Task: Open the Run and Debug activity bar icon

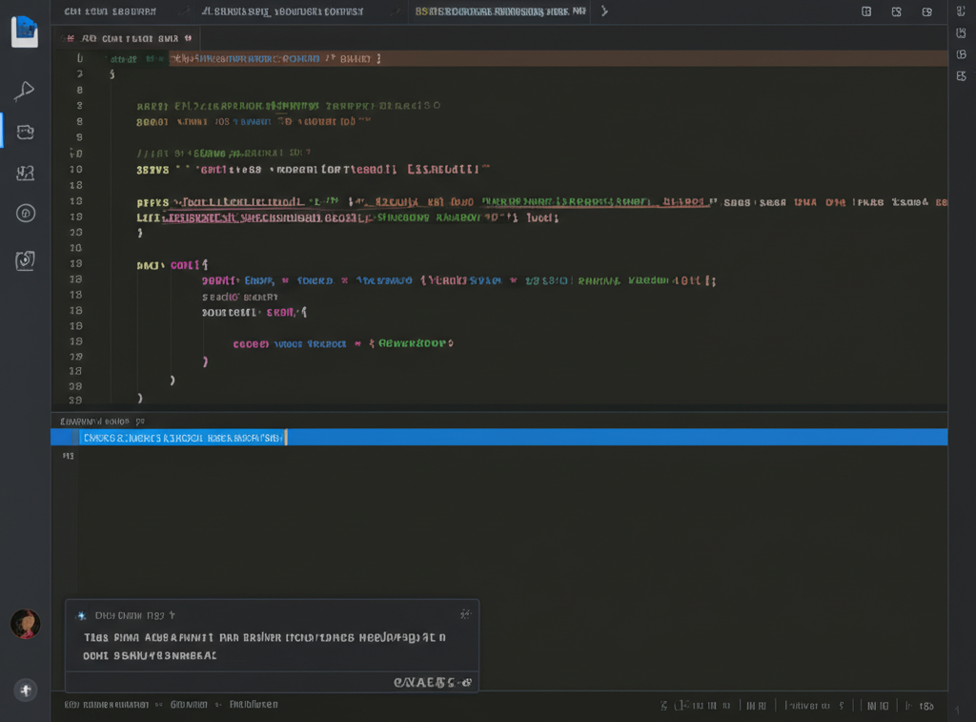Action: pyautogui.click(x=25, y=92)
